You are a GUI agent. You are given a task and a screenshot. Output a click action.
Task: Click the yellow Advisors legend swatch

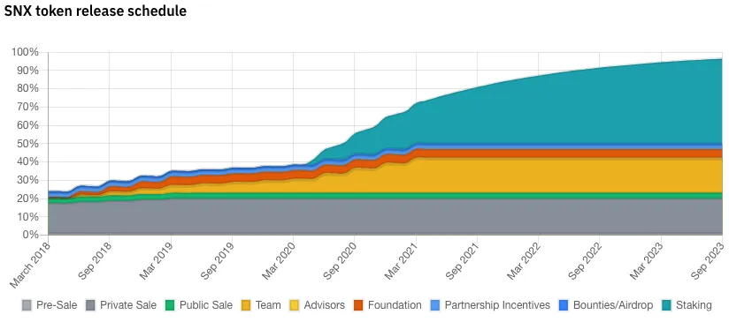click(x=295, y=305)
